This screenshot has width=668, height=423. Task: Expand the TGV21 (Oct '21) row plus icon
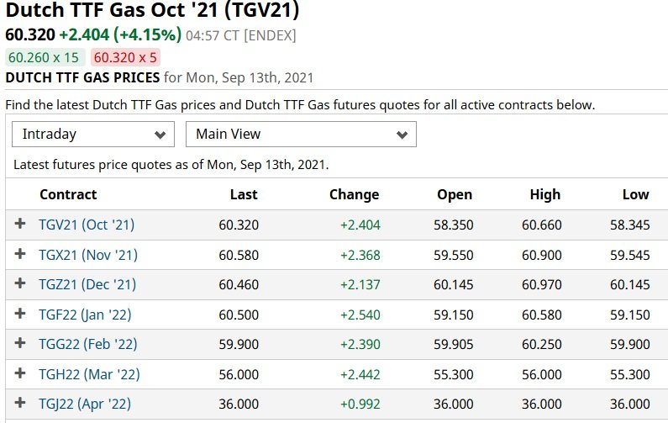[20, 224]
